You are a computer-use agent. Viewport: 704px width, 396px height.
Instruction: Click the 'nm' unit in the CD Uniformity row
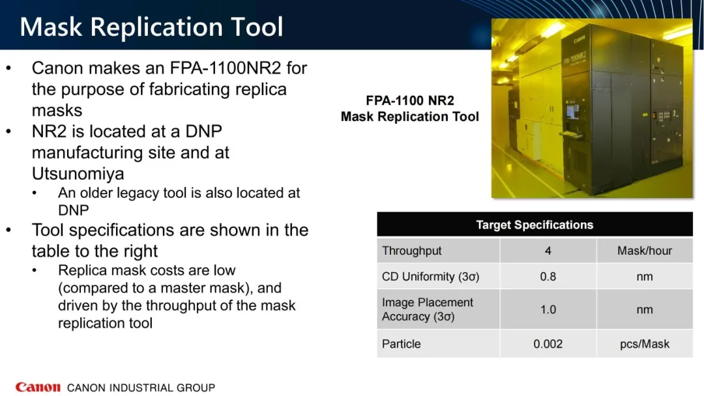(x=645, y=276)
